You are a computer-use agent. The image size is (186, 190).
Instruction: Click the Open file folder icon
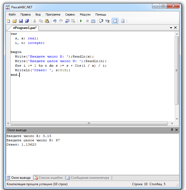(x=15, y=21)
